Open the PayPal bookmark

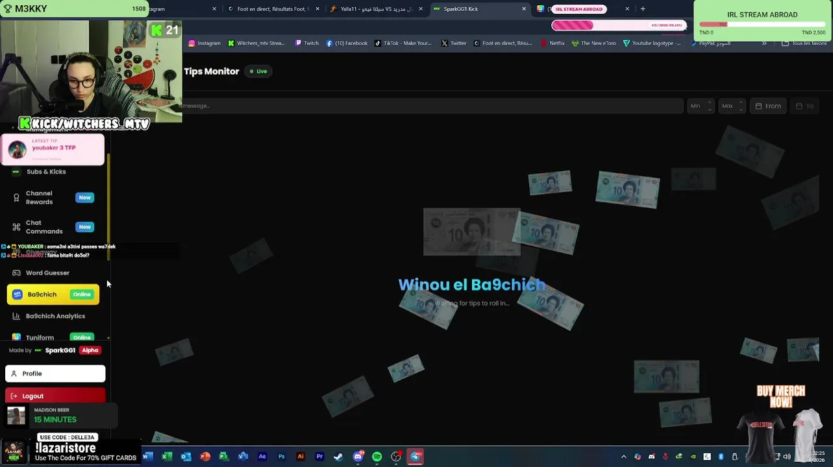pyautogui.click(x=710, y=43)
